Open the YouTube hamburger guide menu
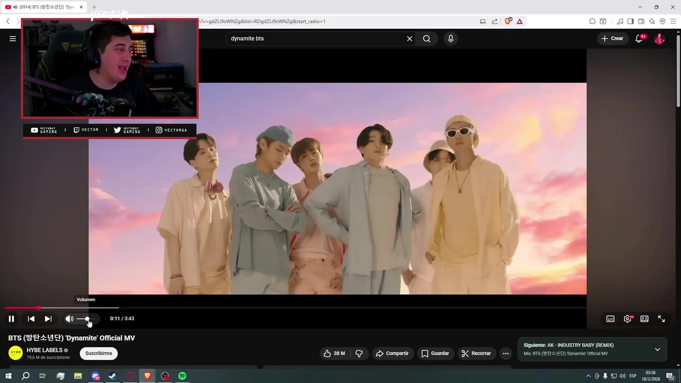Viewport: 681px width, 383px height. pos(13,38)
